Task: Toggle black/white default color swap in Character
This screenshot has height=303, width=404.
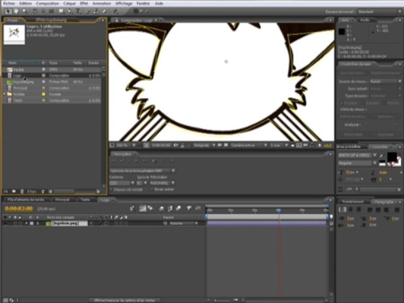Action: point(383,163)
